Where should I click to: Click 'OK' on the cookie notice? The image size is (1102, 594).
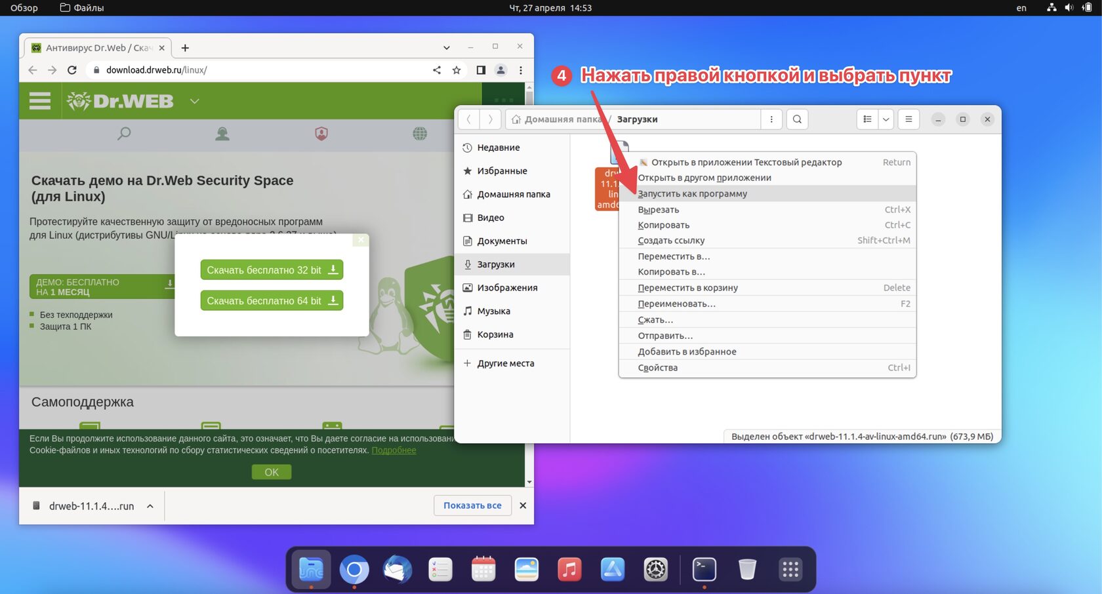[x=272, y=472]
